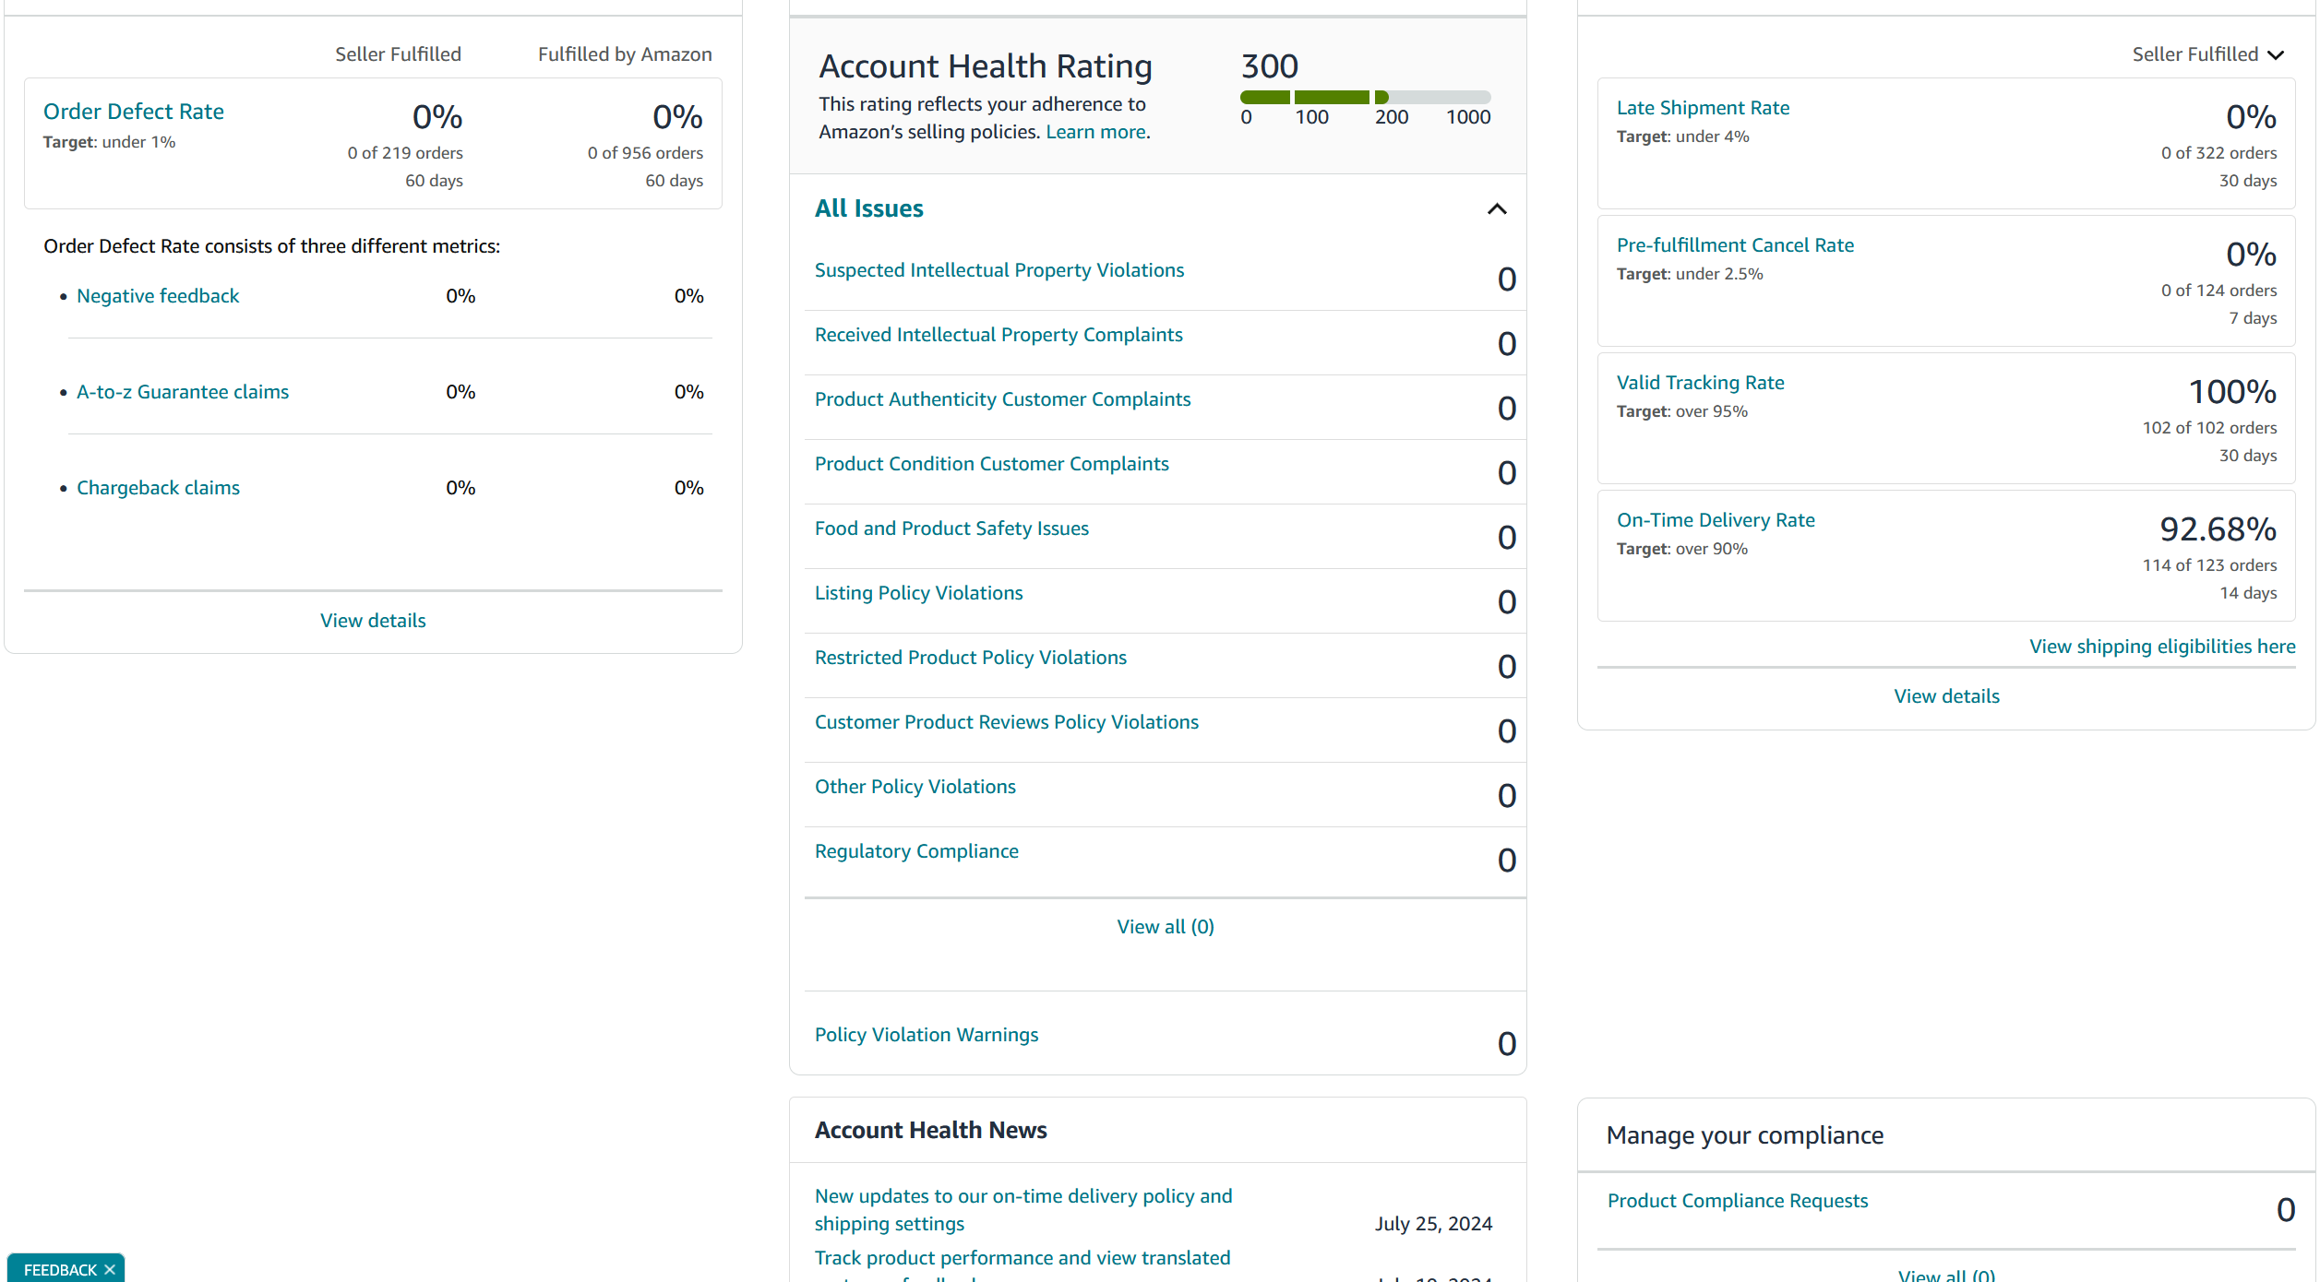Open Product Authenticity Customer Complaints

[1002, 399]
